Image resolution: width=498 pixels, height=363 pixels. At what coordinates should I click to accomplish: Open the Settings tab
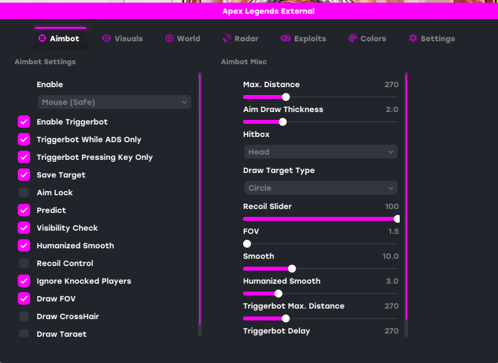(432, 39)
